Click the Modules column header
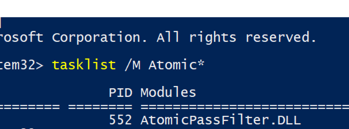Image resolution: width=349 pixels, height=129 pixels. [168, 93]
